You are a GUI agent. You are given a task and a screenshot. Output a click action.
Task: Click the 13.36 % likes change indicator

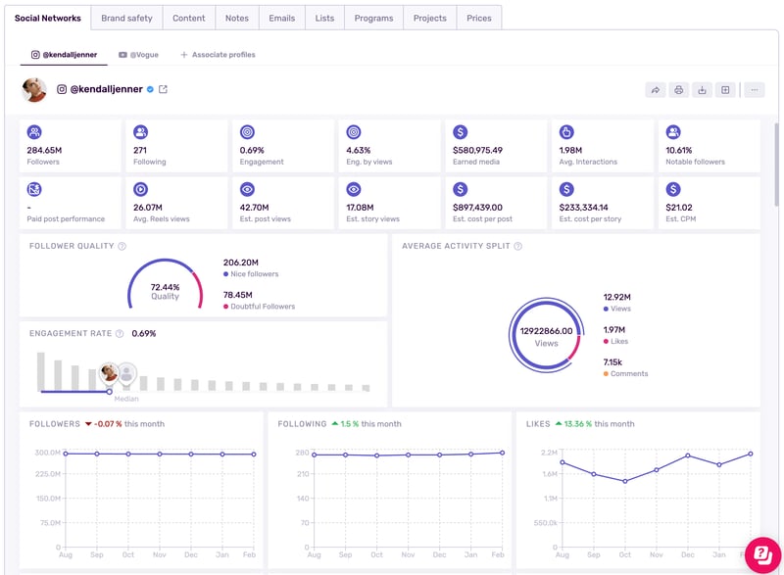click(x=573, y=423)
